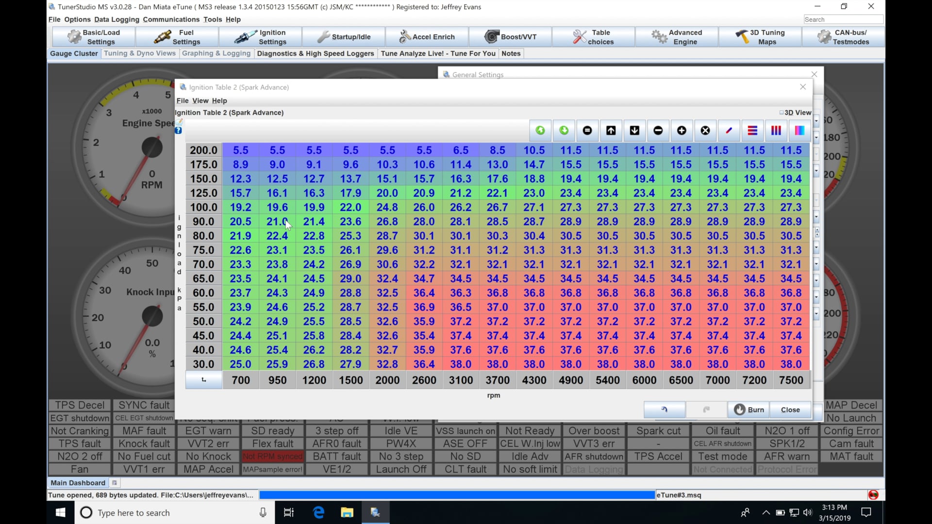This screenshot has height=524, width=932.
Task: Open the Boost/VVT settings icon
Action: point(511,36)
